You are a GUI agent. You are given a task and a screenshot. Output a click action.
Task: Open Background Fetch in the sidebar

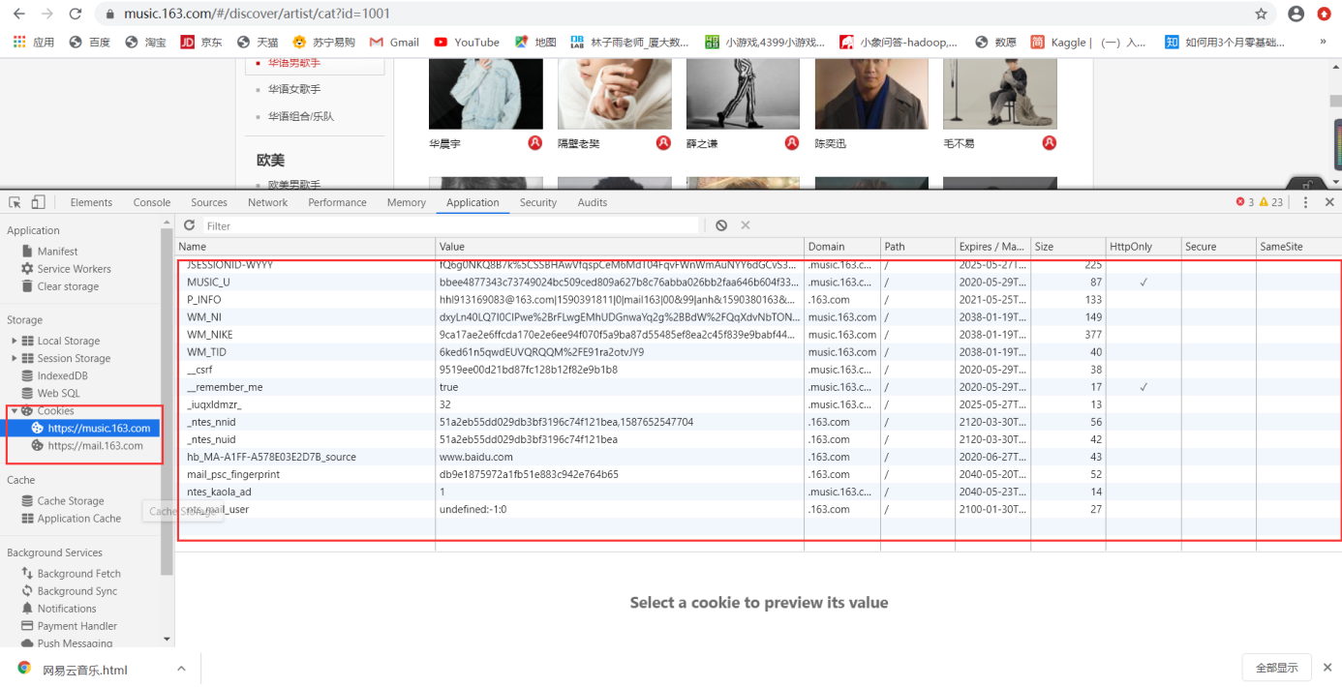pyautogui.click(x=78, y=574)
